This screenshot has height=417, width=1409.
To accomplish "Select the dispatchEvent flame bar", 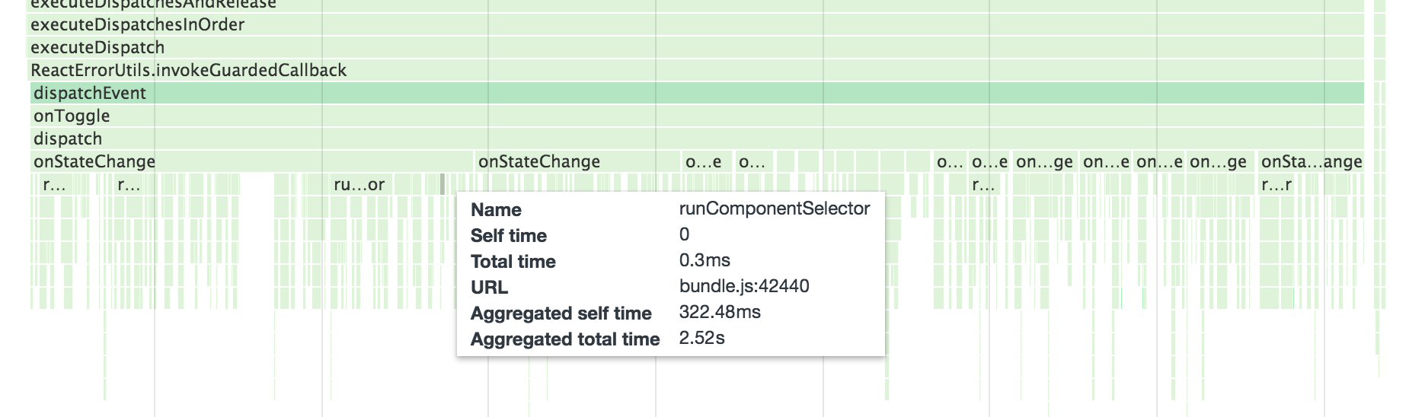I will [89, 94].
